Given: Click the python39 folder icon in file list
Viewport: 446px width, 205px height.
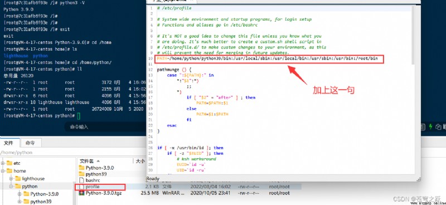Looking at the screenshot, I should pos(81,174).
